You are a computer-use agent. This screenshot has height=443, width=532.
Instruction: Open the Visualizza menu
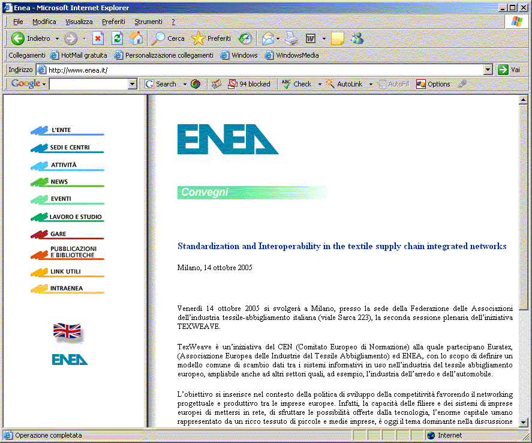79,22
